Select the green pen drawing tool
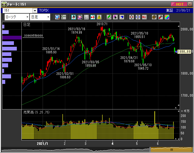Image resolution: width=194 pixels, height=153 pixels. coord(109,17)
